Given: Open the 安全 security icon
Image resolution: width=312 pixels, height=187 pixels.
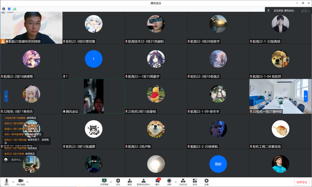Looking at the screenshot, I should (118, 182).
